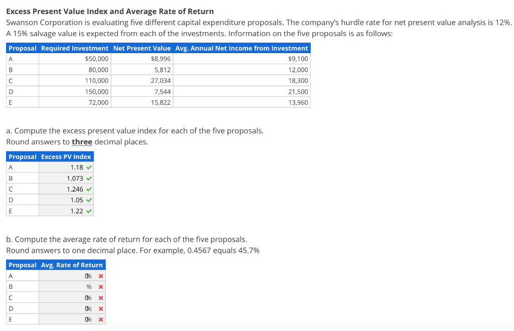This screenshot has height=331, width=514.
Task: Select the Required Investment column header
Action: click(x=74, y=48)
